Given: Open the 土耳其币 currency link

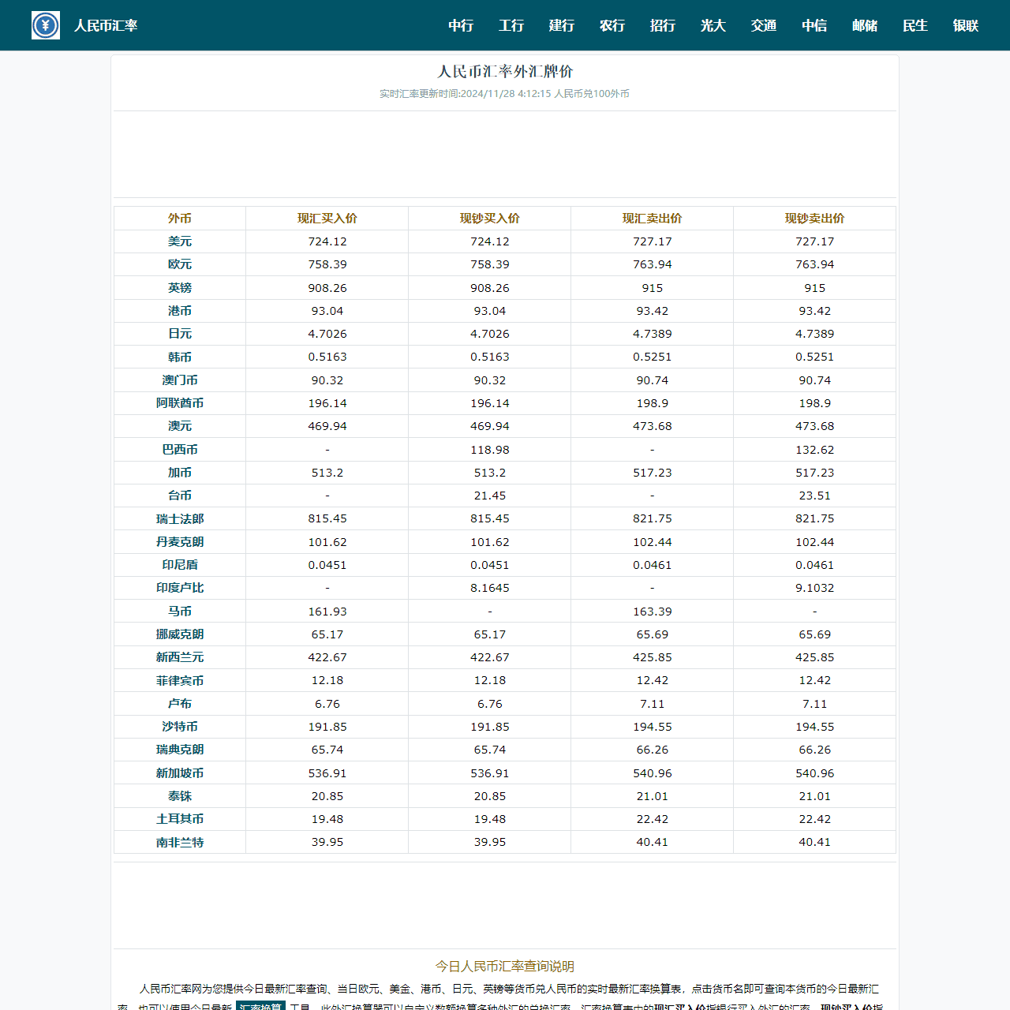Looking at the screenshot, I should [x=180, y=819].
